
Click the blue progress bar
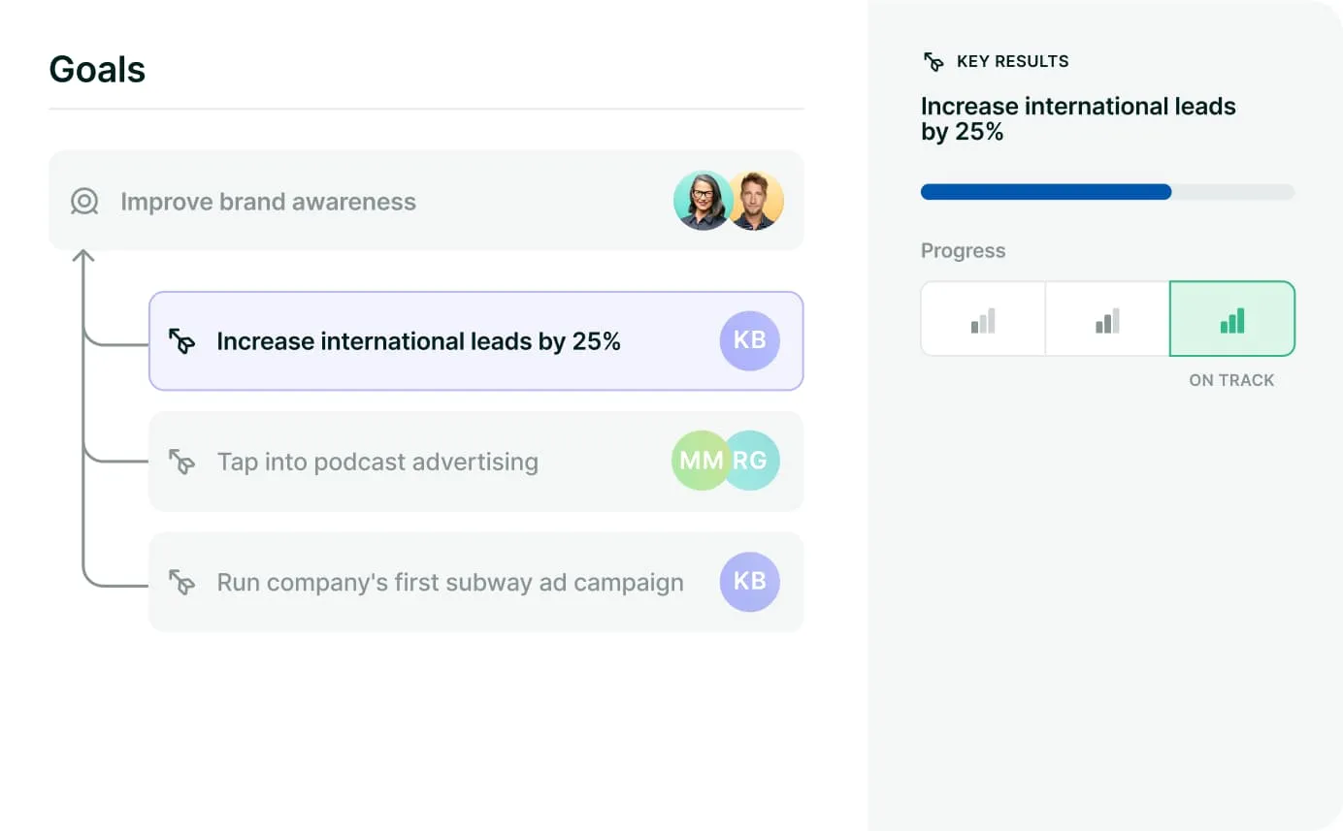1046,192
